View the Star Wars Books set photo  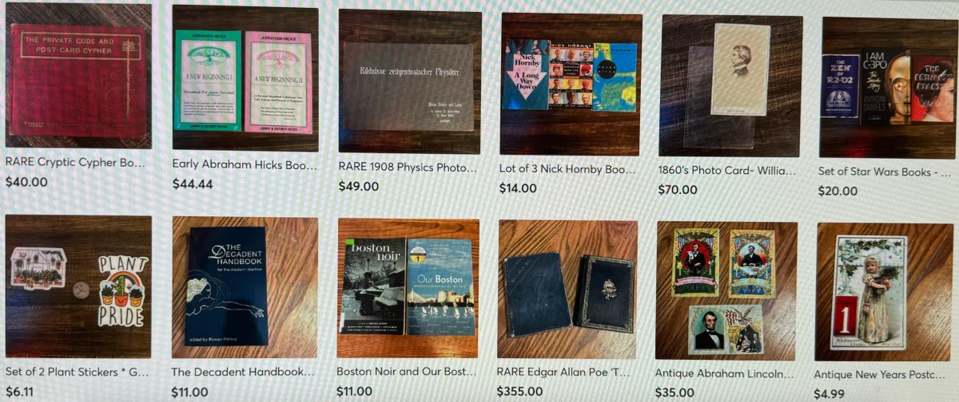(889, 88)
